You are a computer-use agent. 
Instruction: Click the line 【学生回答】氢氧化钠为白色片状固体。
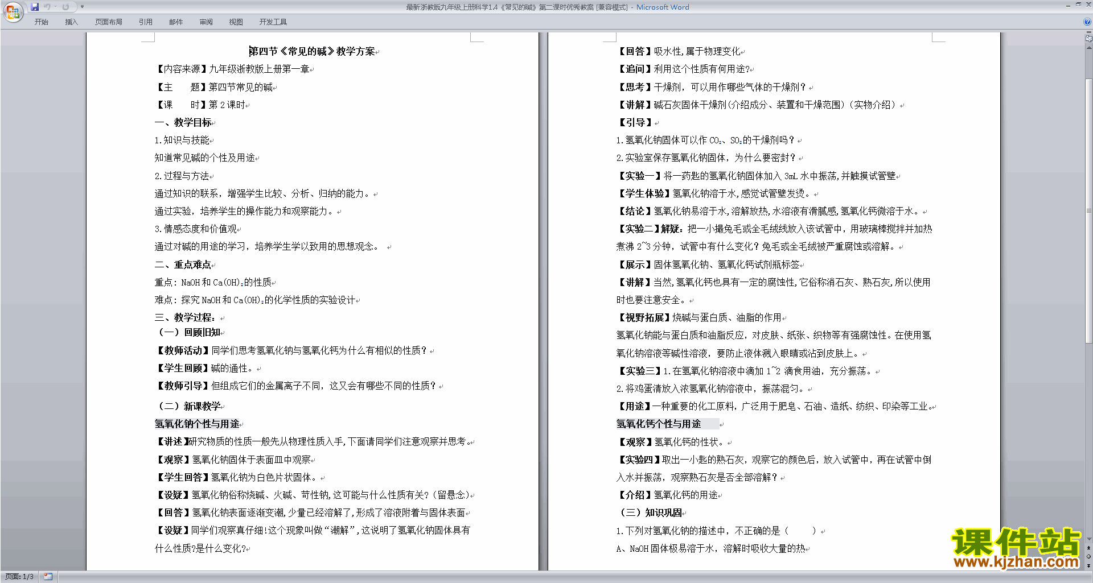point(237,477)
